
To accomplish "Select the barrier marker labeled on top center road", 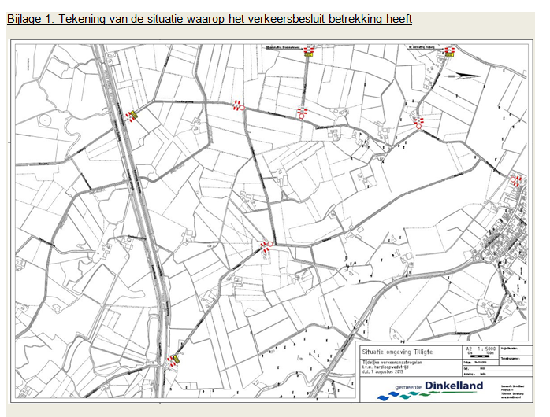I will pyautogui.click(x=309, y=51).
